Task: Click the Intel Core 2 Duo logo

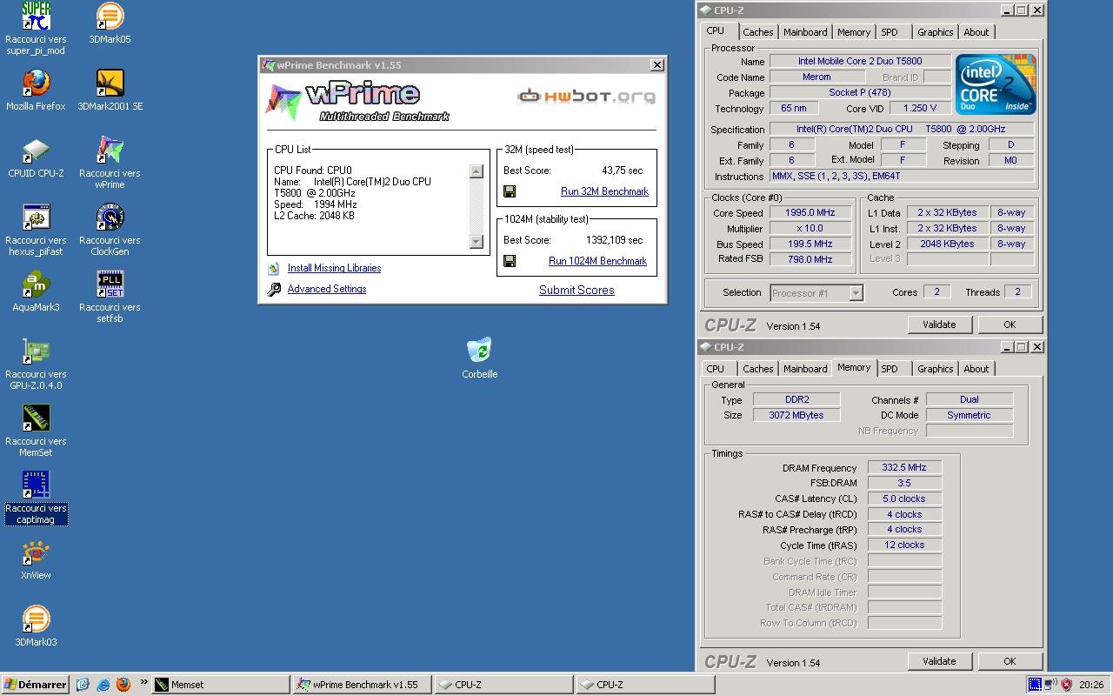Action: pyautogui.click(x=996, y=84)
